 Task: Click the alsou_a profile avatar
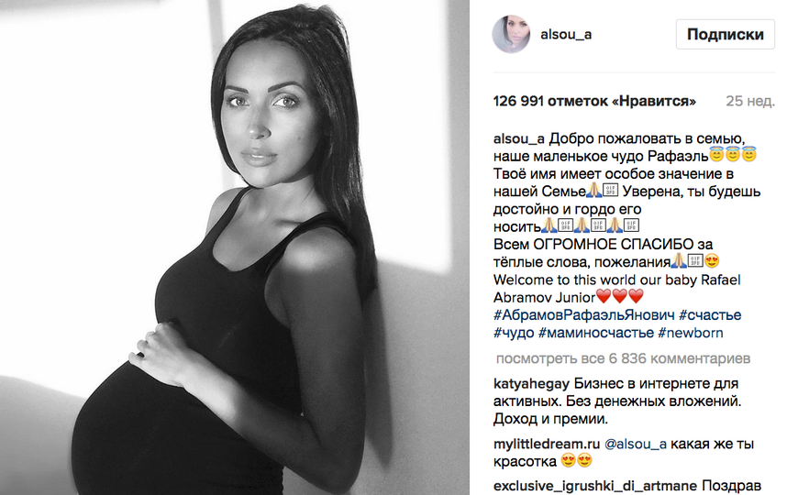(x=511, y=34)
